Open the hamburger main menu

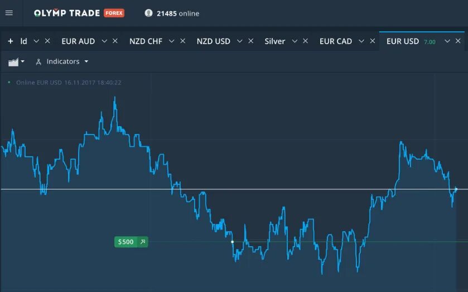pos(9,13)
